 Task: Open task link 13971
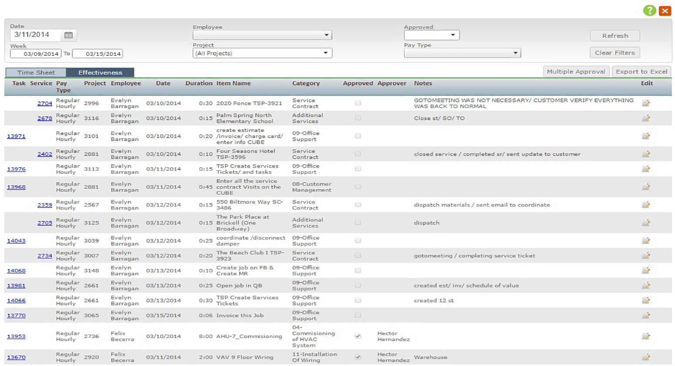click(16, 136)
